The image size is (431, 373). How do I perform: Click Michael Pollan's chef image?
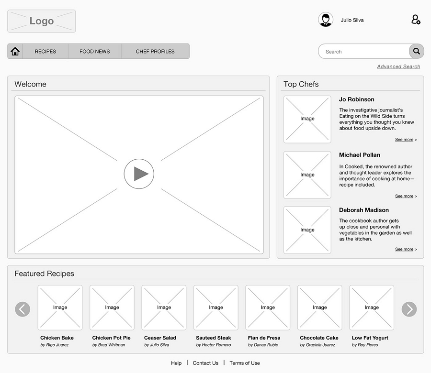[x=307, y=175]
